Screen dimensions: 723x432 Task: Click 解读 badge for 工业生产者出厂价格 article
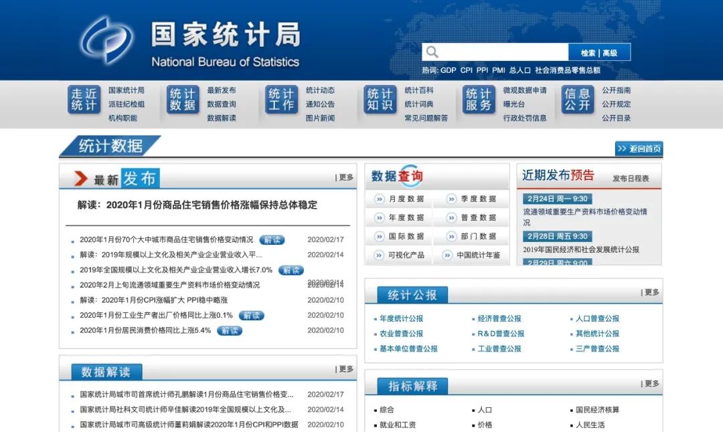point(251,316)
